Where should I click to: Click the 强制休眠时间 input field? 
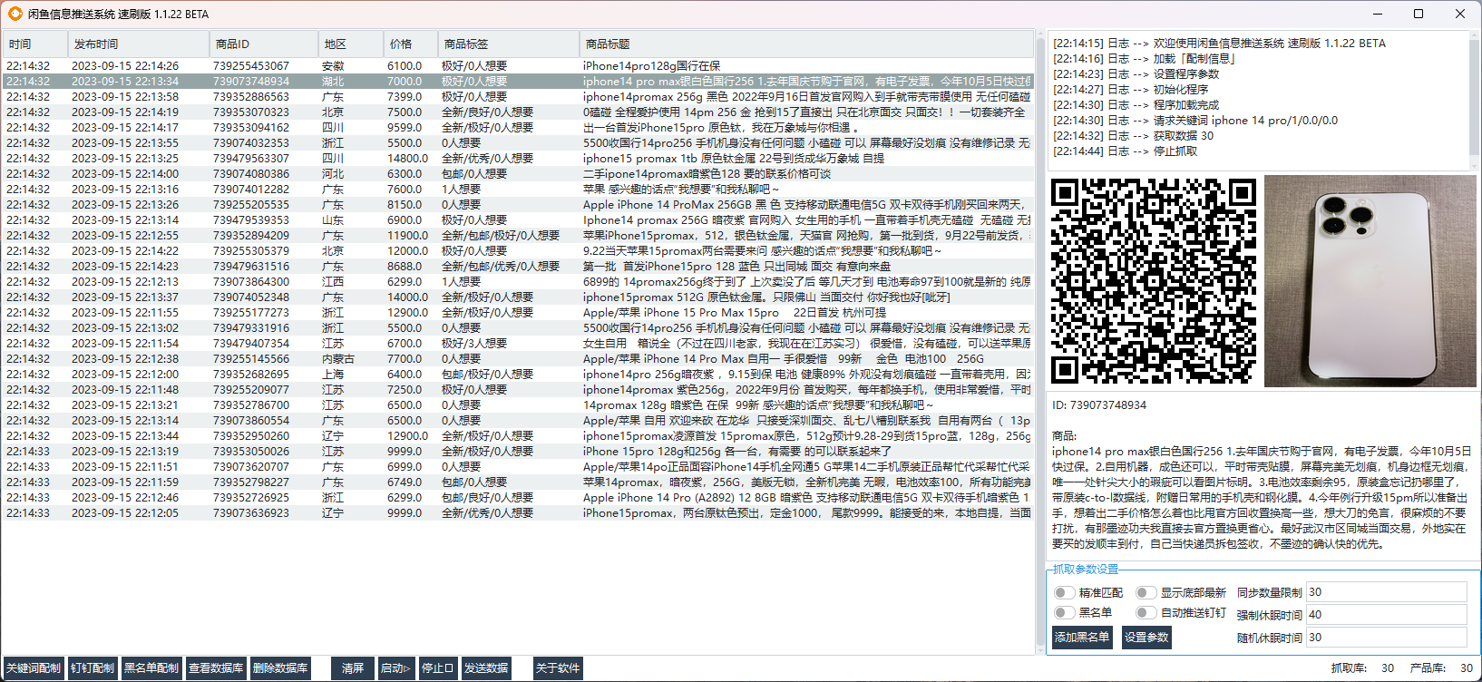pos(1387,615)
